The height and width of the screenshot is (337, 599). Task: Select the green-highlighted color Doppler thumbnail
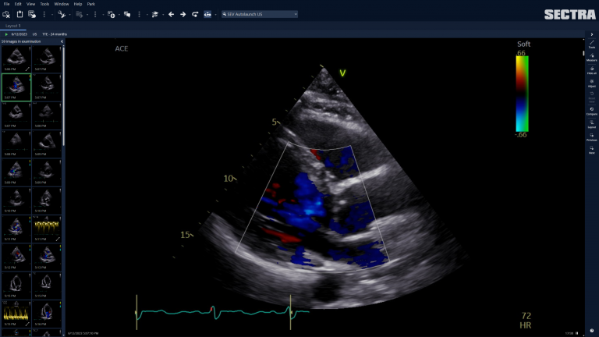tap(16, 86)
